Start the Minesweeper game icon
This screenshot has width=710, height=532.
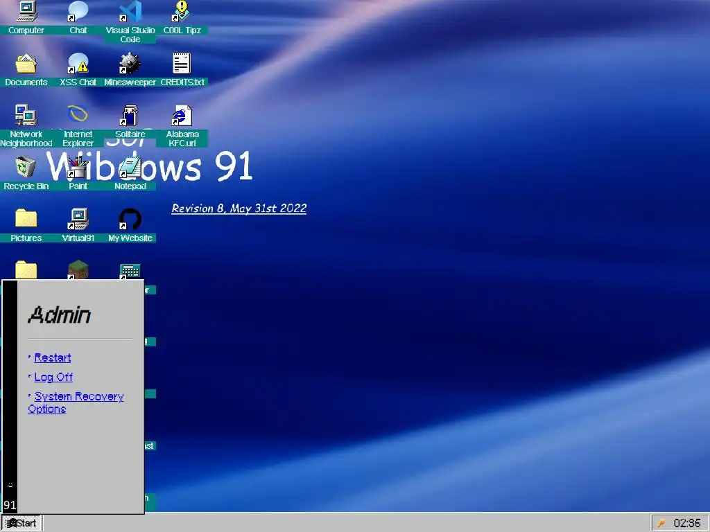(x=130, y=70)
